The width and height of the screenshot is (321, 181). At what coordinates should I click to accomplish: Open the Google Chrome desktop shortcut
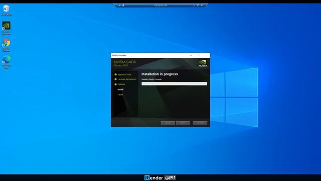tap(7, 45)
